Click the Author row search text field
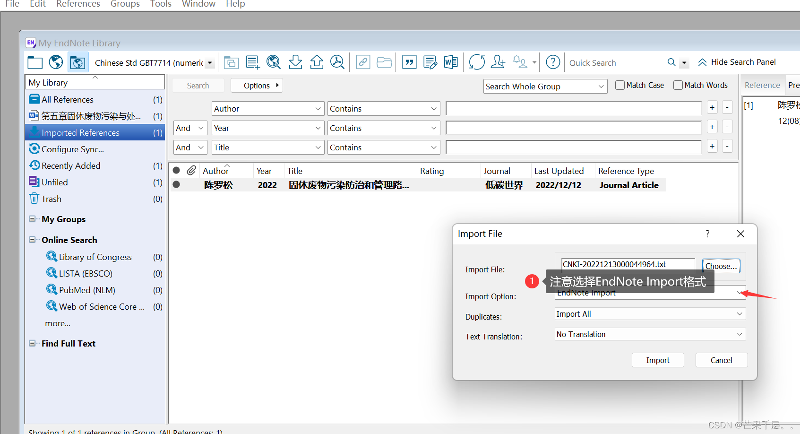Image resolution: width=800 pixels, height=434 pixels. pos(574,109)
